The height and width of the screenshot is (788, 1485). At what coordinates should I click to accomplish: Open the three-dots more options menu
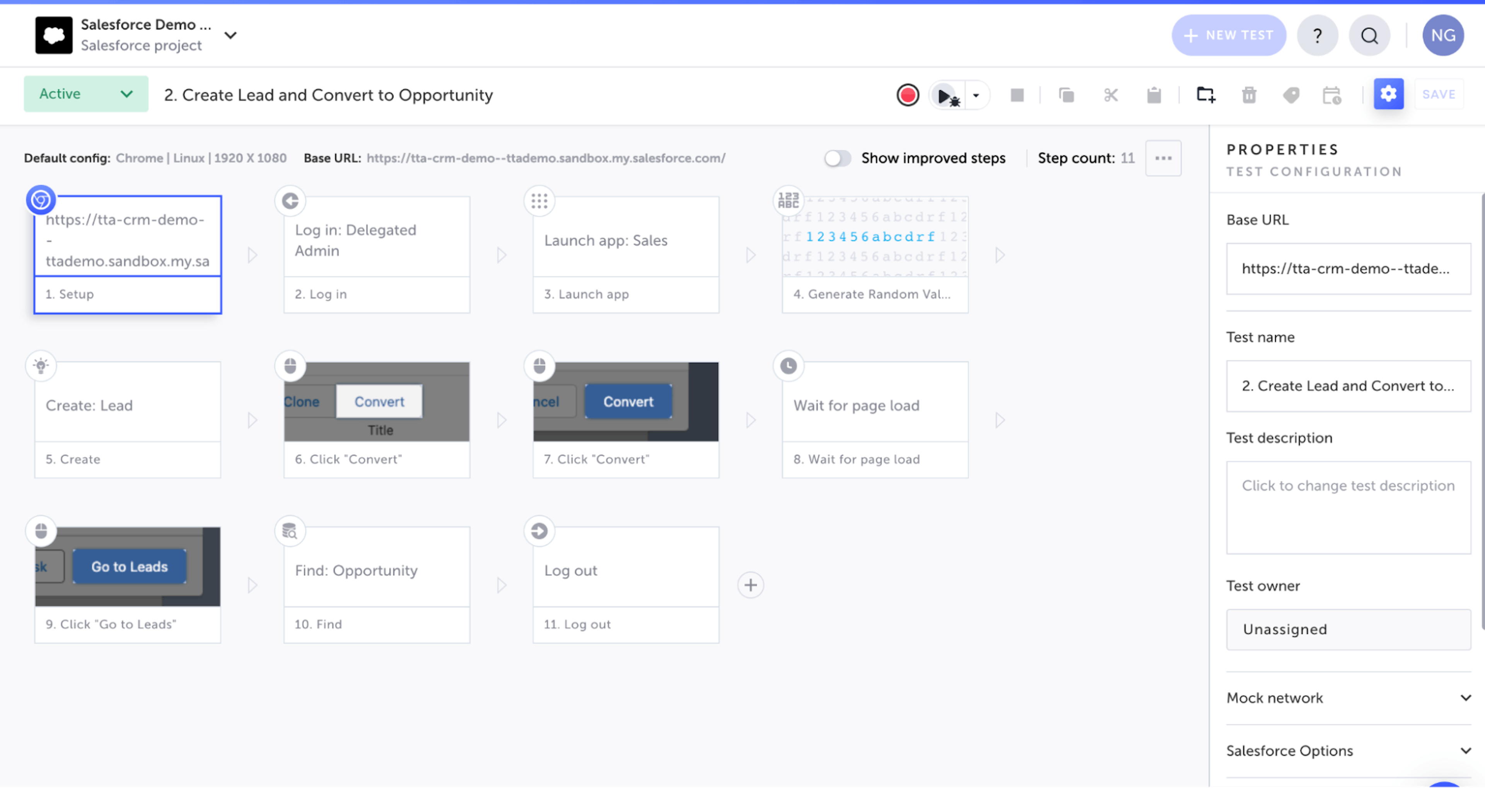(x=1163, y=158)
